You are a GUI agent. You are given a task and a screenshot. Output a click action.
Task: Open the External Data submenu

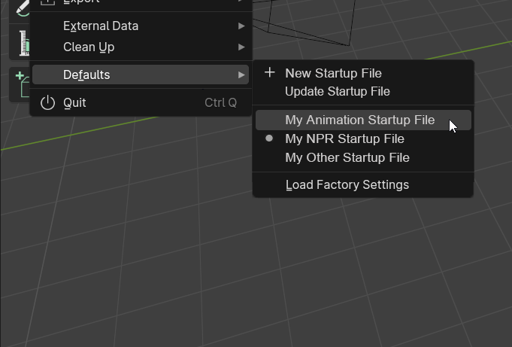pos(141,26)
